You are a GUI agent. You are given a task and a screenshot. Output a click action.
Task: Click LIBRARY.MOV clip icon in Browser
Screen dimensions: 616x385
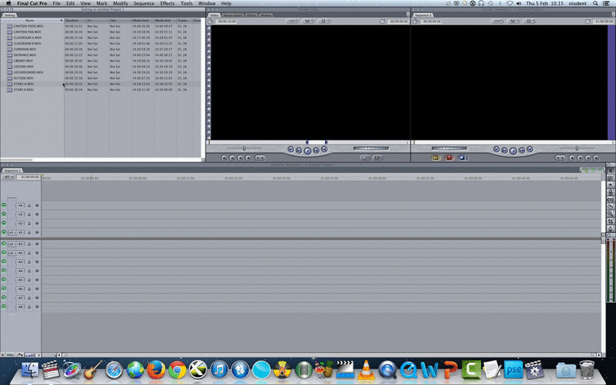(x=10, y=61)
